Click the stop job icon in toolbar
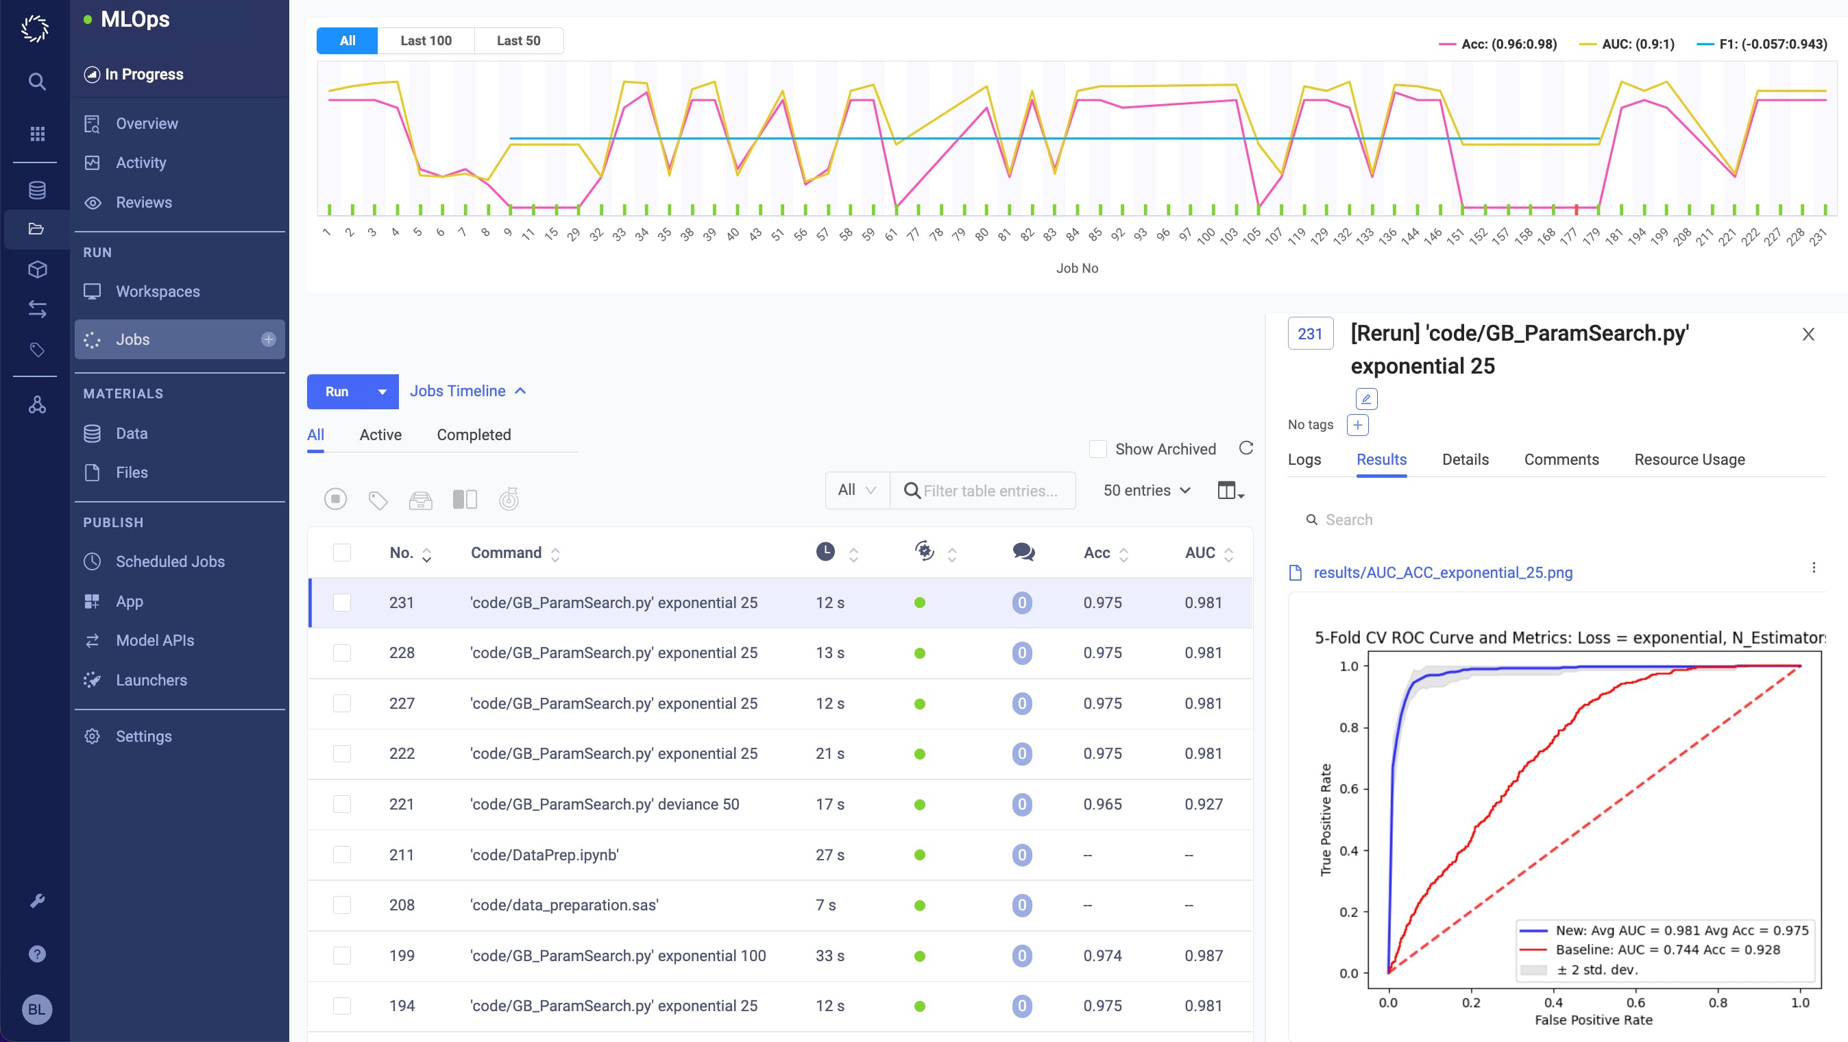This screenshot has width=1848, height=1042. (335, 499)
